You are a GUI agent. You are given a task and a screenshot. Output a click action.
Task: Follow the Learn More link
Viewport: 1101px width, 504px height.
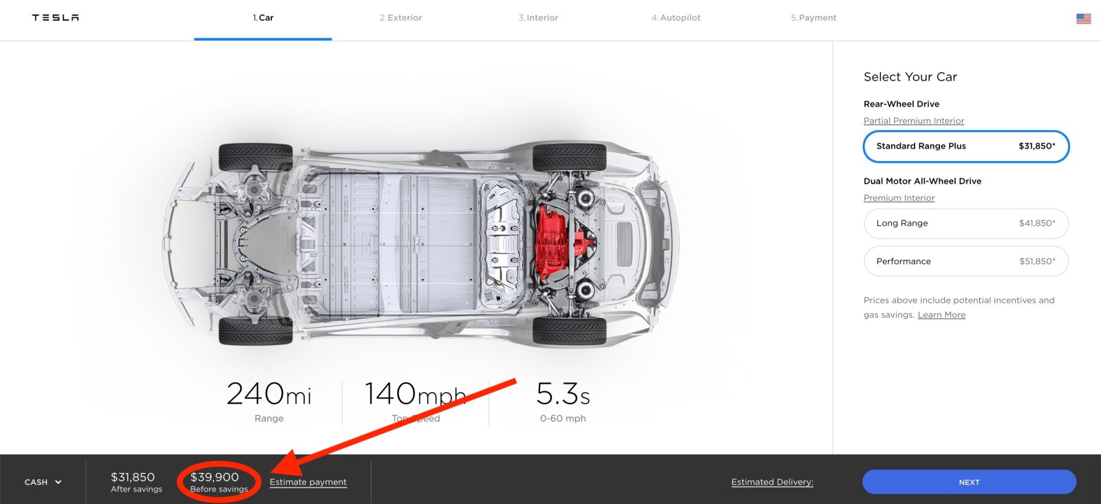coord(941,315)
